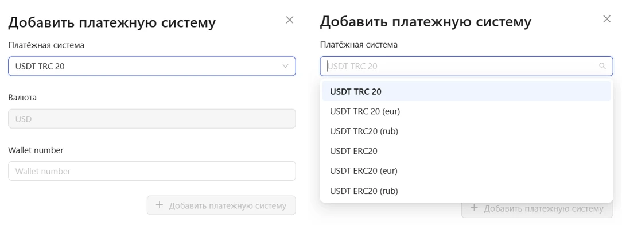Close the dialog with the open options list
The height and width of the screenshot is (229, 622).
[607, 19]
